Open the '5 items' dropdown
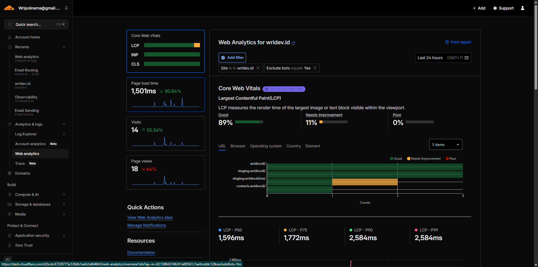Image resolution: width=538 pixels, height=267 pixels. point(446,145)
